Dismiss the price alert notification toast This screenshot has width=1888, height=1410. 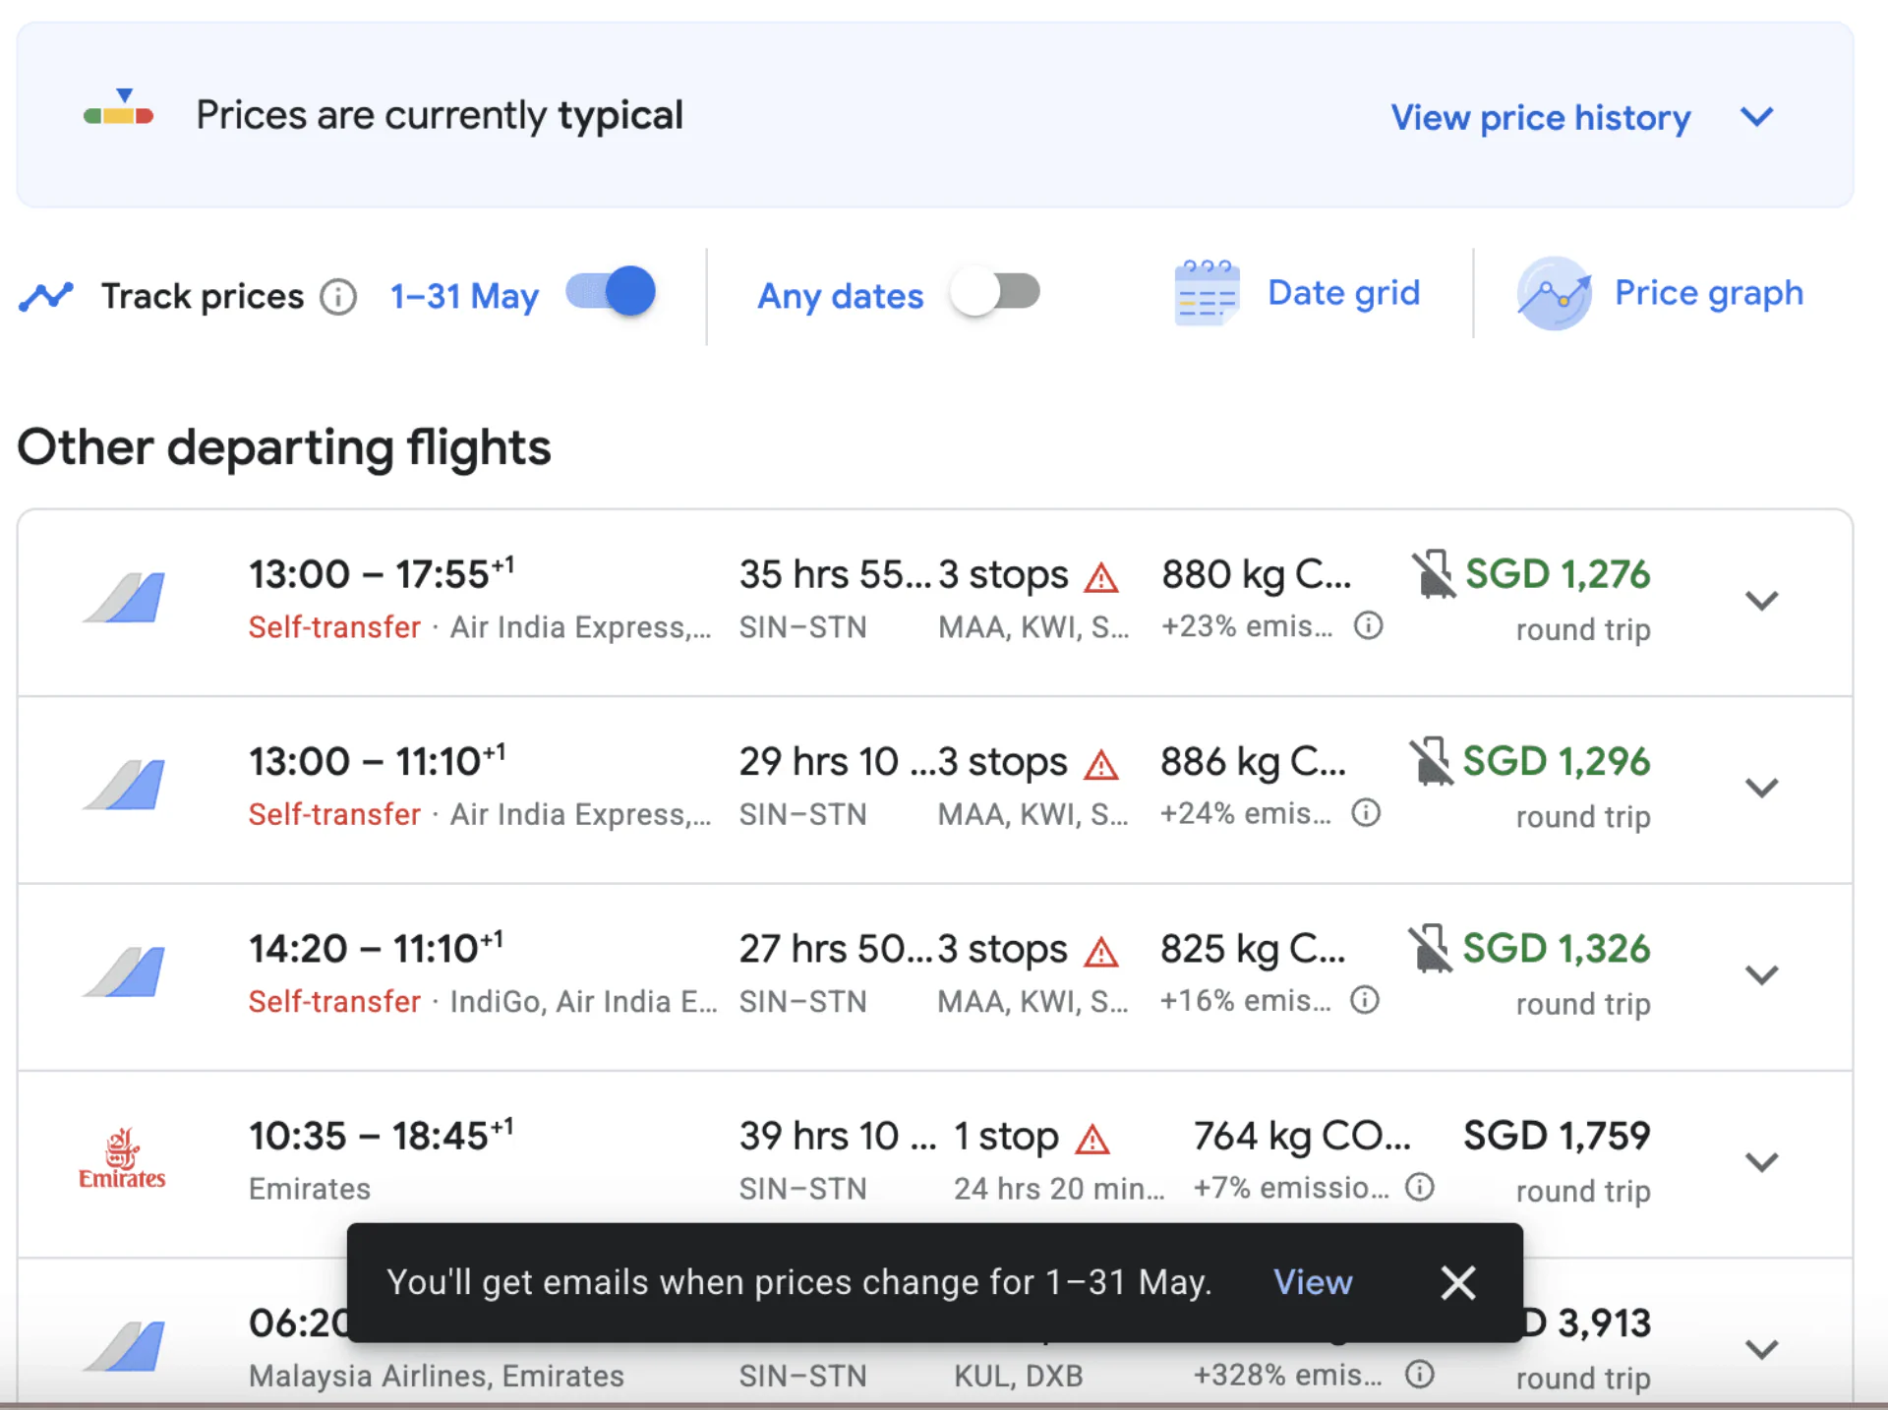(1457, 1282)
